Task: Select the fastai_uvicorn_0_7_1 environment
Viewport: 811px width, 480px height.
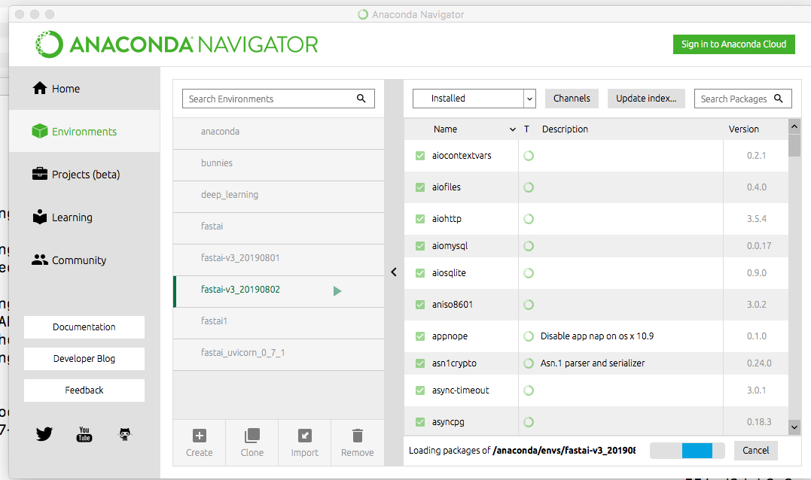Action: point(279,354)
